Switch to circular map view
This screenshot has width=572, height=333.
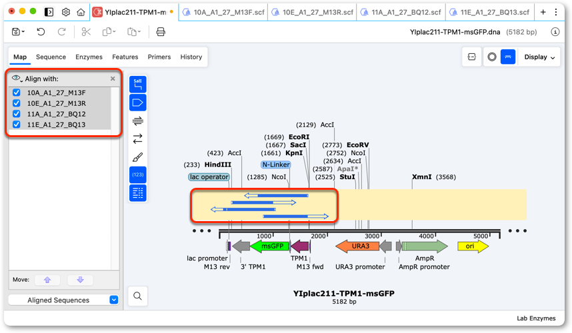click(492, 57)
